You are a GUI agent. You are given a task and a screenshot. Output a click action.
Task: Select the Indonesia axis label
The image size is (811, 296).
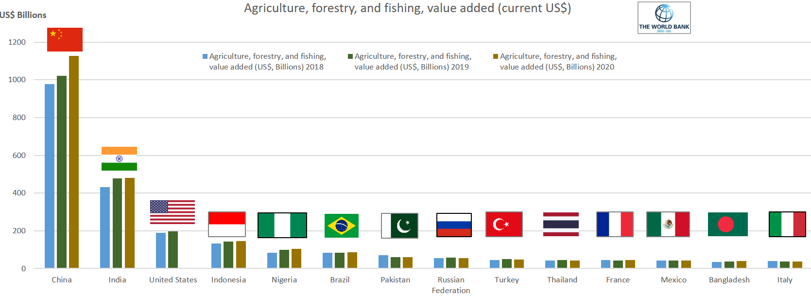coord(228,280)
